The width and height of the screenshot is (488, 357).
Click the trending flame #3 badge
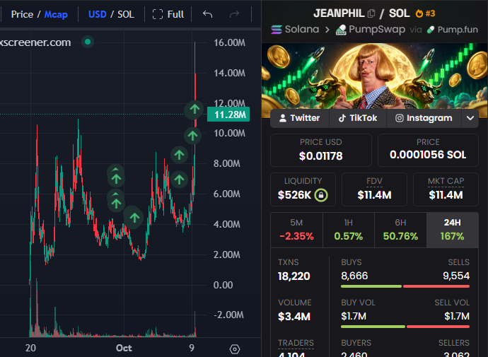[x=425, y=13]
